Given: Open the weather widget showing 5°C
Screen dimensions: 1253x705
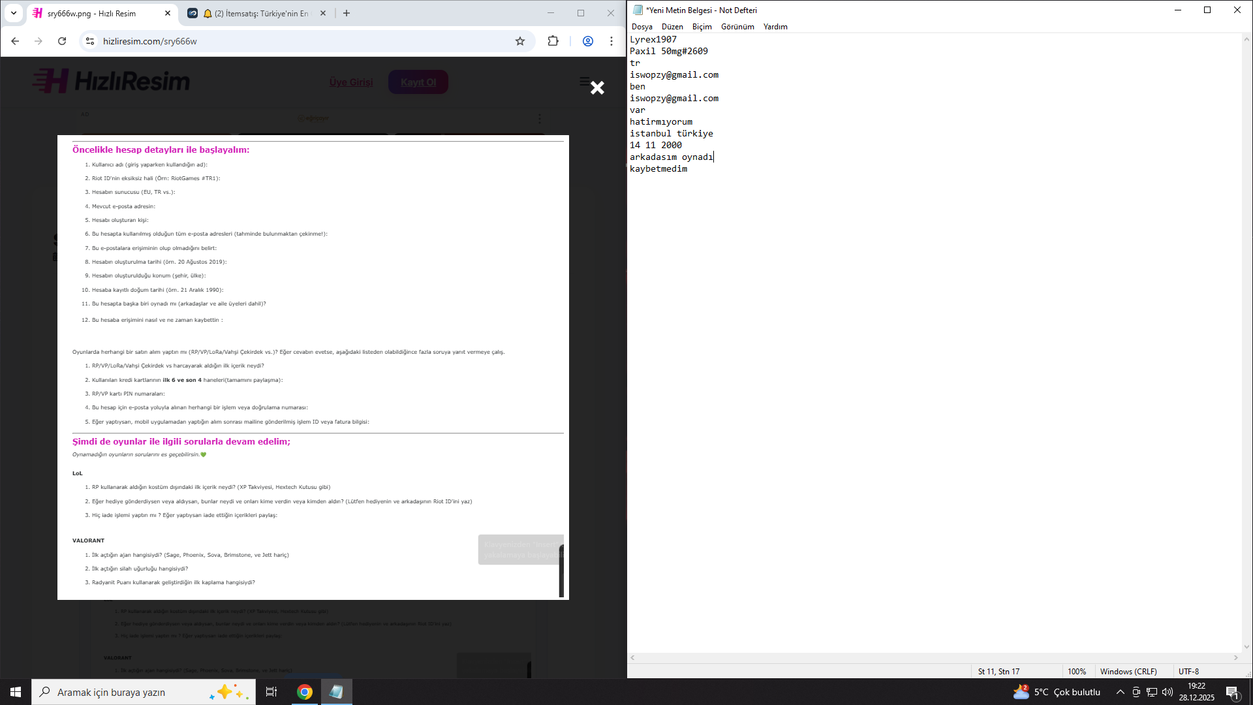Looking at the screenshot, I should 1057,692.
